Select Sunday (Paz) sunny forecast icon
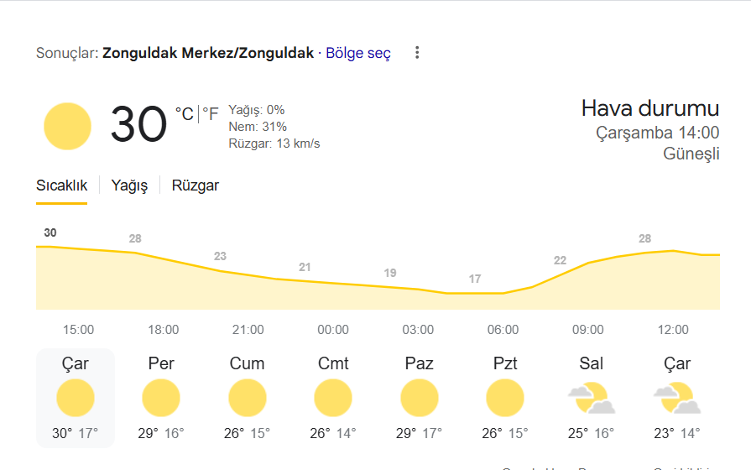 pos(419,398)
